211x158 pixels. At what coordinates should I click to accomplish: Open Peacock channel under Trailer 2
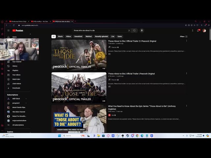[114, 47]
